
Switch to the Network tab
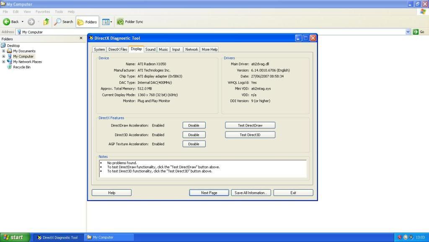click(x=191, y=49)
